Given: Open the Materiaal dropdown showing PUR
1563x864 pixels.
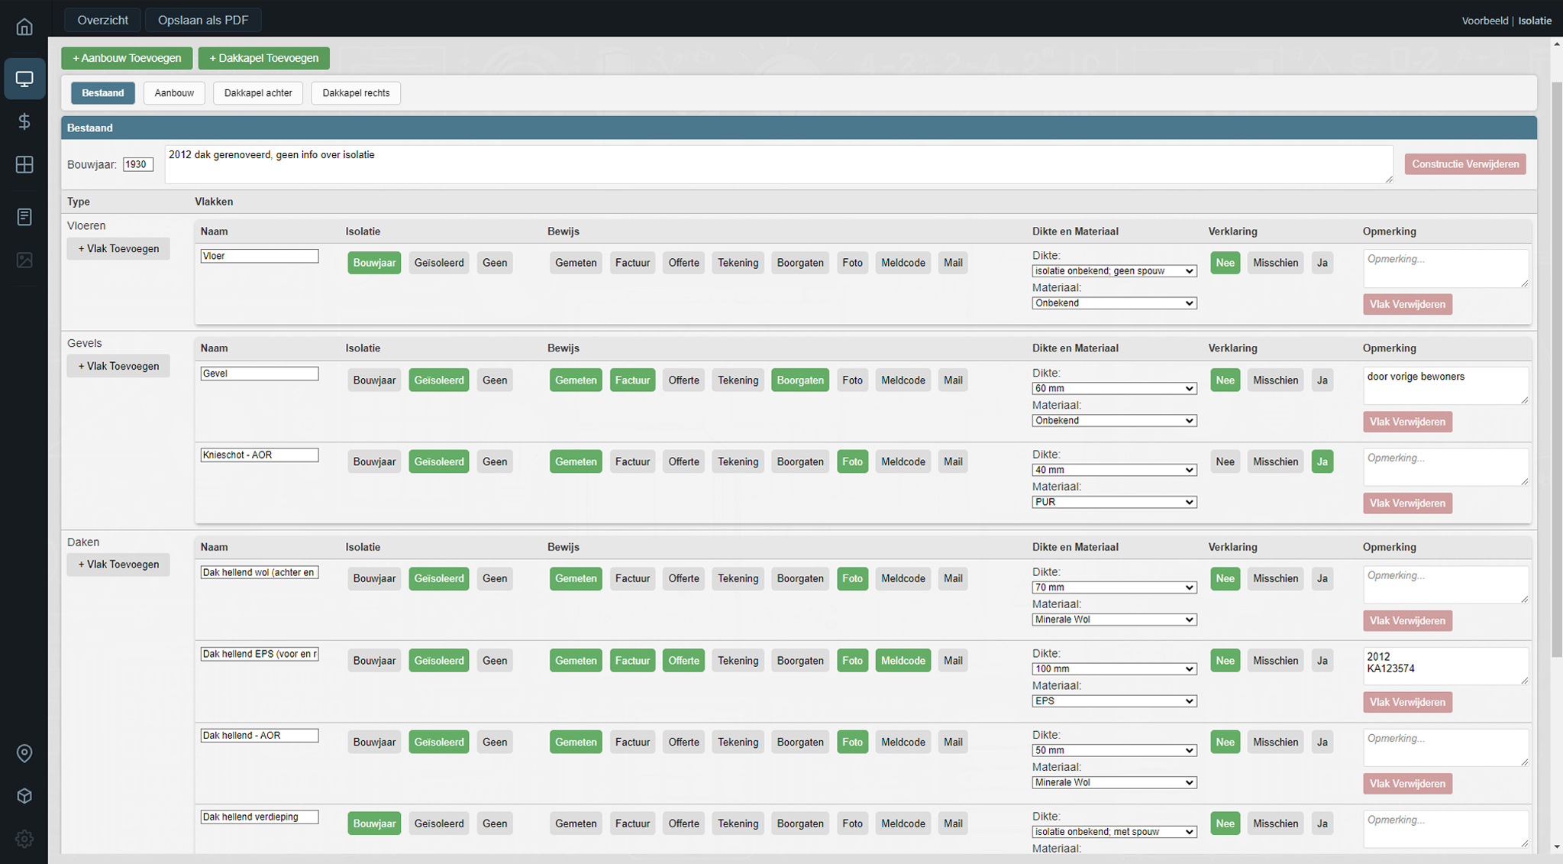Looking at the screenshot, I should pyautogui.click(x=1113, y=502).
